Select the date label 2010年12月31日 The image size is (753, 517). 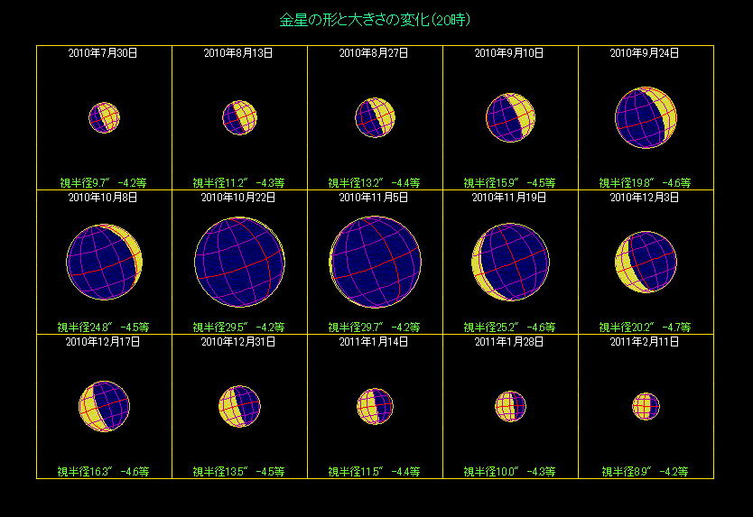238,342
